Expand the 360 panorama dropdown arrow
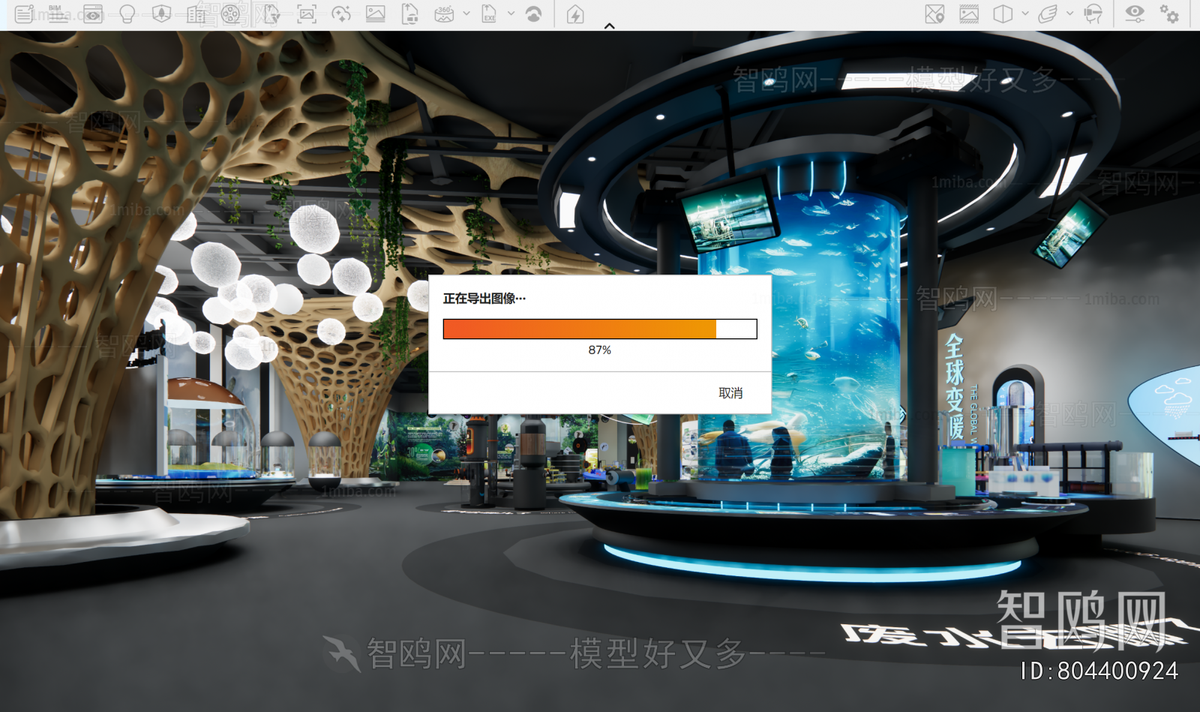The width and height of the screenshot is (1200, 712). (466, 14)
